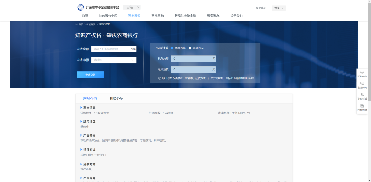
Task: Open the 帮助中心 sidebar chat icon
Action: 362,73
